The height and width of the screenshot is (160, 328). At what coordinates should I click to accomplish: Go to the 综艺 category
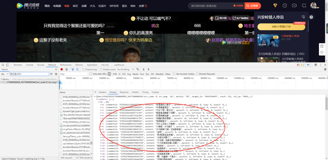point(75,6)
